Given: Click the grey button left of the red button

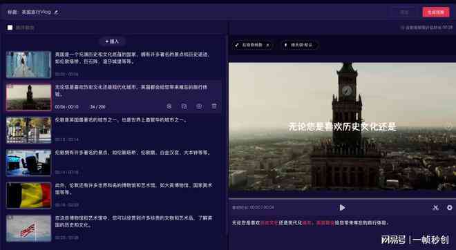Looking at the screenshot, I should [x=404, y=12].
